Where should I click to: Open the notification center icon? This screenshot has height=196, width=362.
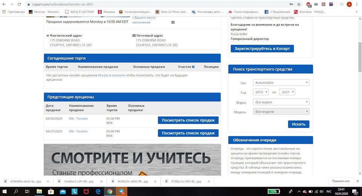(x=355, y=191)
